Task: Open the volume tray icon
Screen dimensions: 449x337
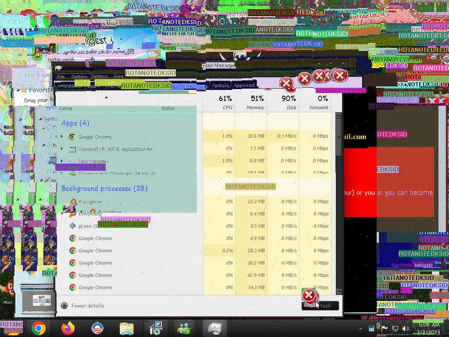Action: click(x=406, y=328)
